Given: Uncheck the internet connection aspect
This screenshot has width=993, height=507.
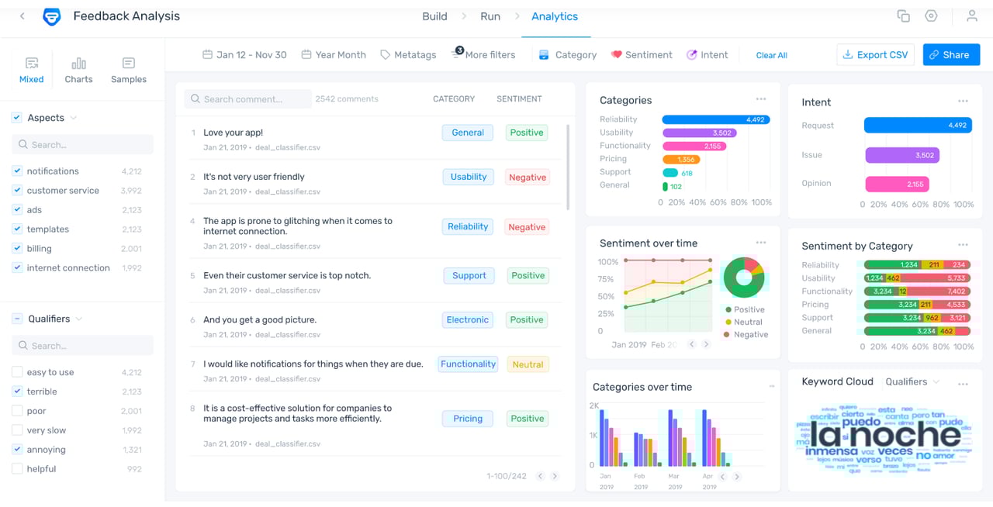Looking at the screenshot, I should point(17,267).
